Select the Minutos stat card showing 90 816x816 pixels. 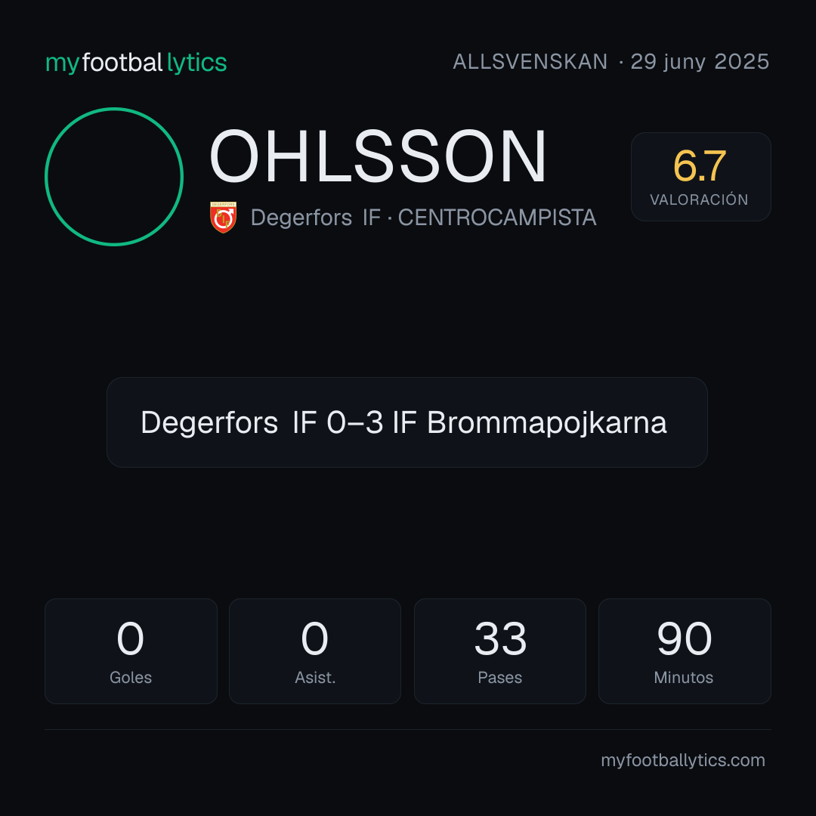(685, 651)
